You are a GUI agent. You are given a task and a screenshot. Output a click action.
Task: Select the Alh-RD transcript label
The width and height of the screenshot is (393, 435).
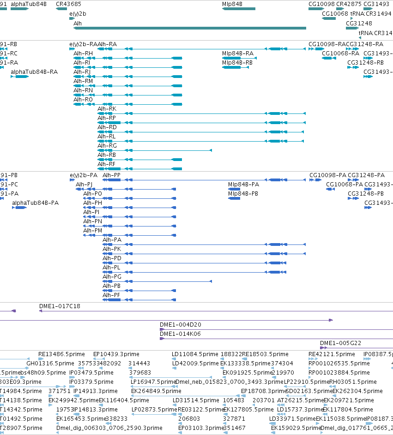(x=107, y=127)
